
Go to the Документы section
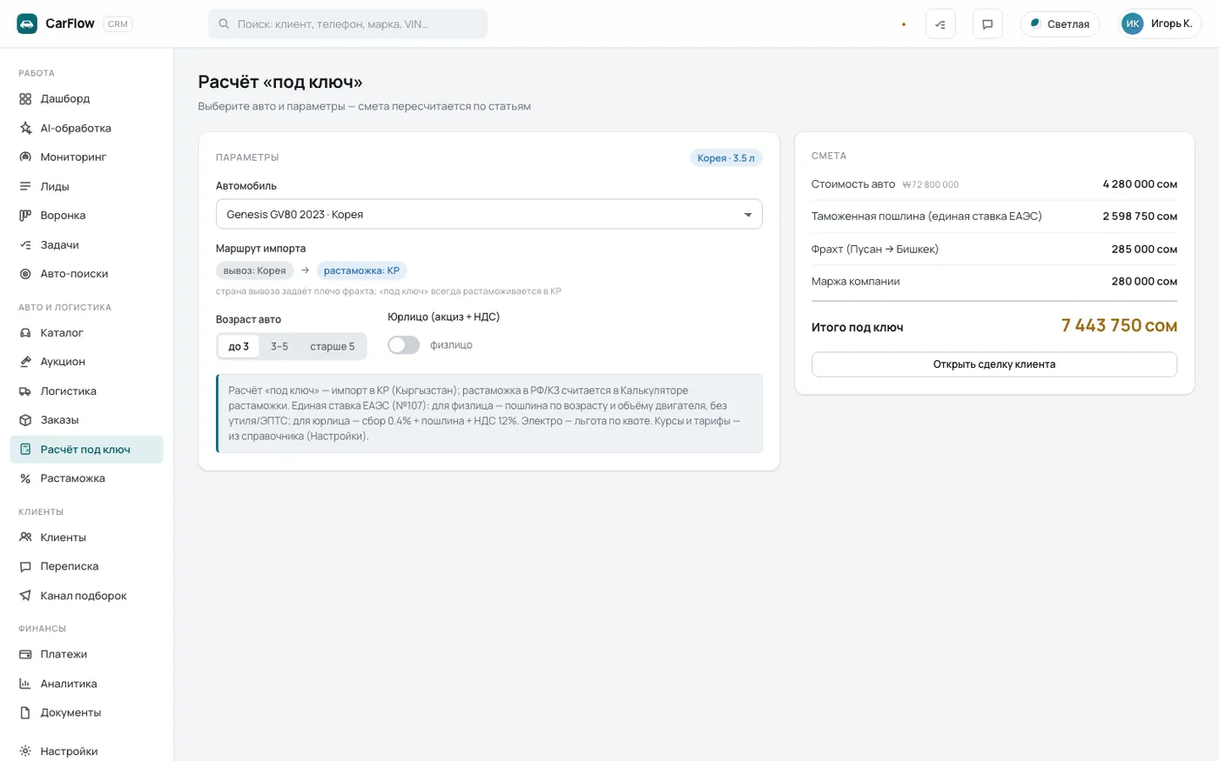pos(87,712)
